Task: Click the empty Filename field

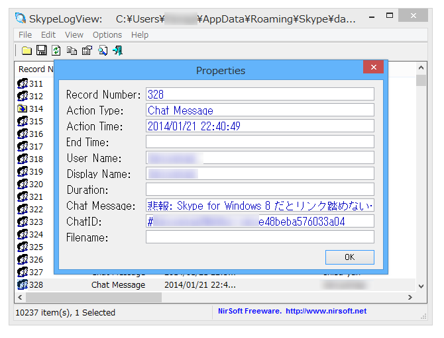Action: pyautogui.click(x=260, y=237)
